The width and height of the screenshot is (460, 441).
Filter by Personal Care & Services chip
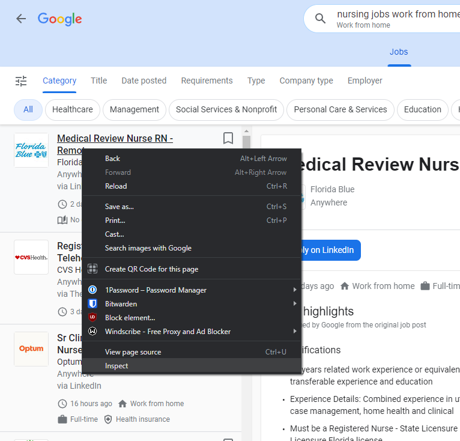[x=340, y=109]
